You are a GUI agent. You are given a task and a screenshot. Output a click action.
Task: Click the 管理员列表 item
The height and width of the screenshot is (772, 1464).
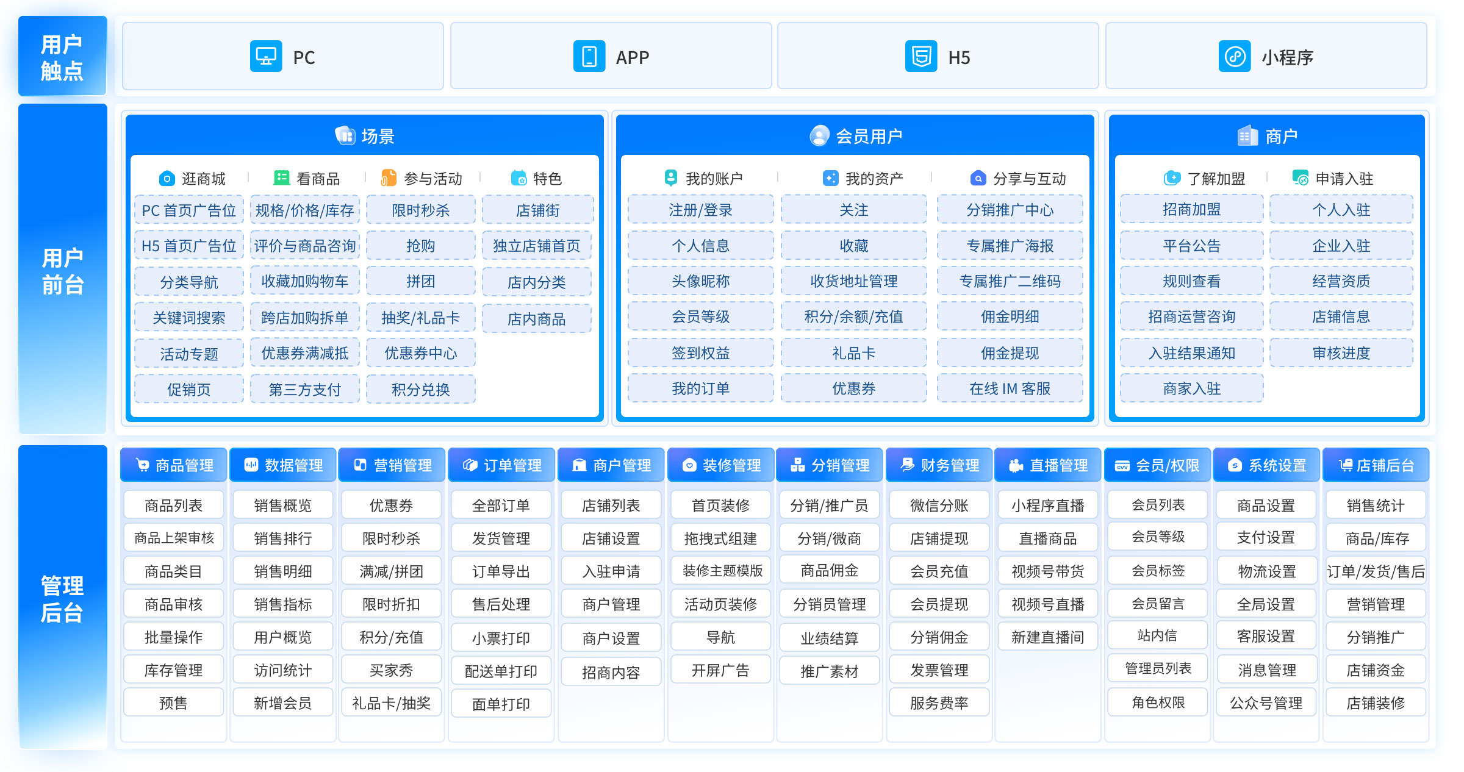[x=1158, y=668]
